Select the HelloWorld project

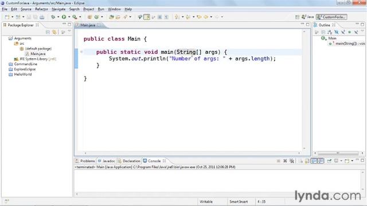23,74
